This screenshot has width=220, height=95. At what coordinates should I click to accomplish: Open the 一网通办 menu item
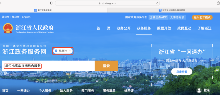24,91
